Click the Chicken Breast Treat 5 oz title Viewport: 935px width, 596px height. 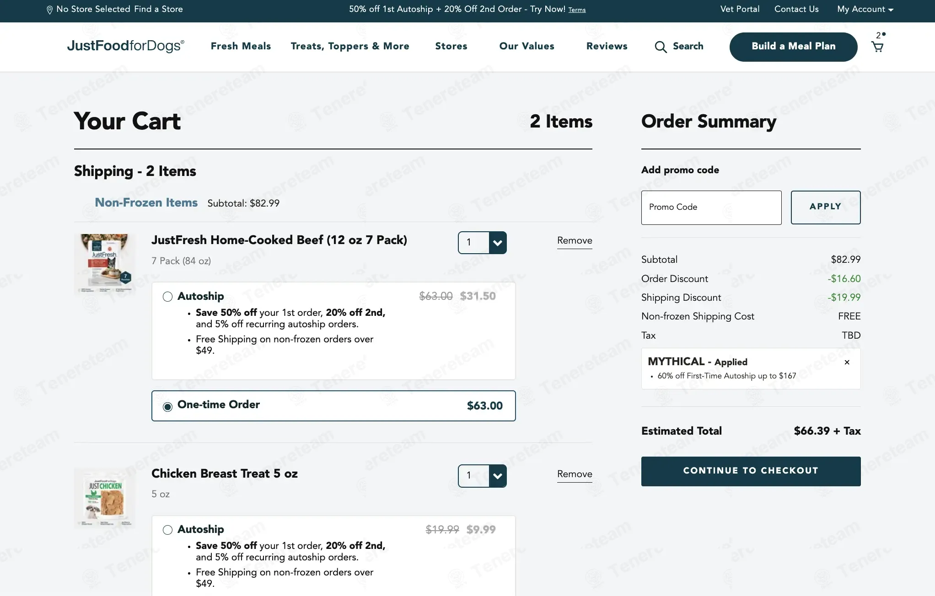(x=225, y=474)
